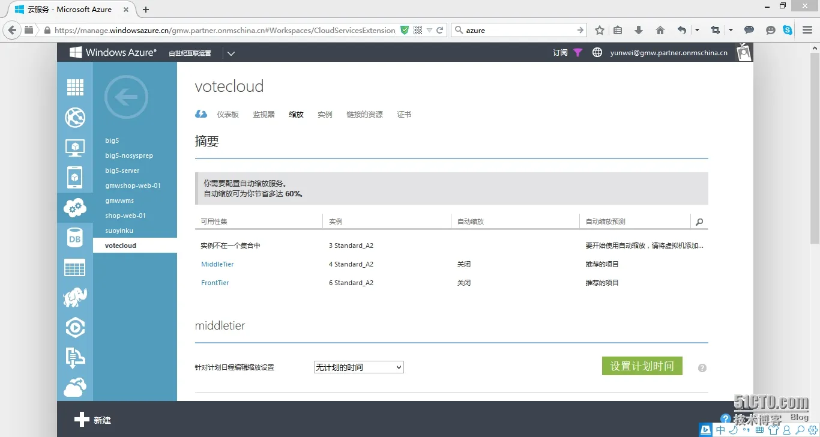Open the SQL Databases DB icon

click(x=75, y=238)
